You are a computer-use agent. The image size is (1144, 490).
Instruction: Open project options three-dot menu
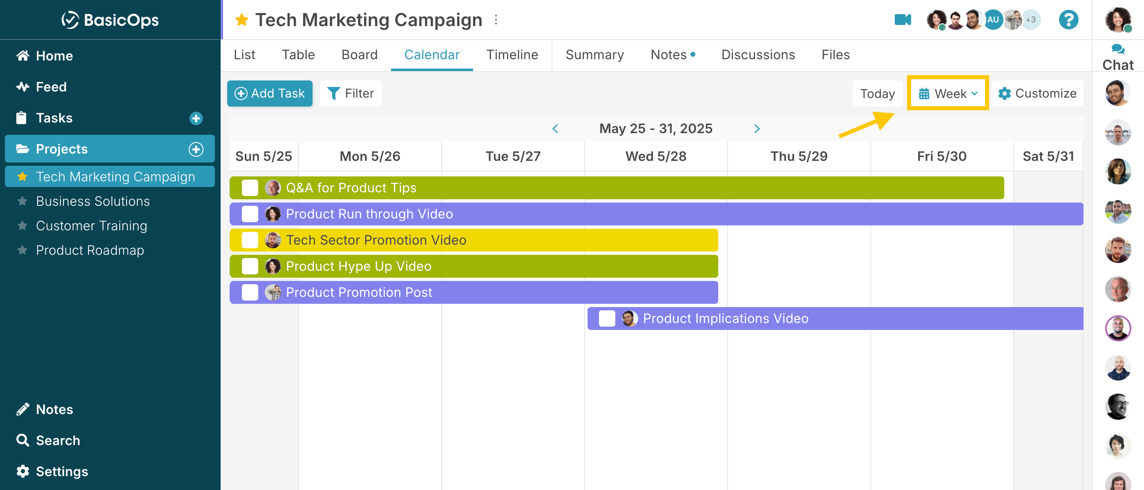tap(496, 20)
